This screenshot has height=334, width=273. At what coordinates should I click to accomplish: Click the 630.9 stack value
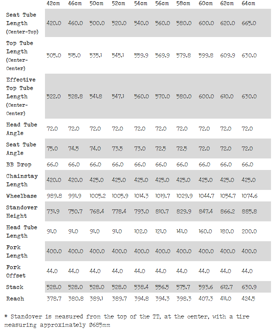coord(249,287)
